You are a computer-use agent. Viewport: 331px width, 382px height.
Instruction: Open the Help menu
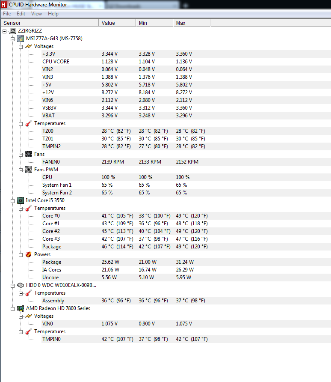53,14
